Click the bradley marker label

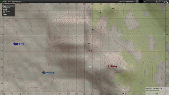click(x=114, y=66)
